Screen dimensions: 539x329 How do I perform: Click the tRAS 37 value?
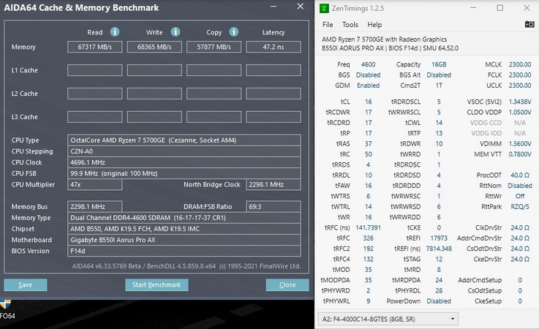[x=368, y=144]
